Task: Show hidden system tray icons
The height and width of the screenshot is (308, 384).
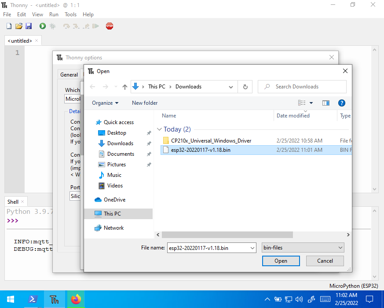Action: [x=267, y=299]
